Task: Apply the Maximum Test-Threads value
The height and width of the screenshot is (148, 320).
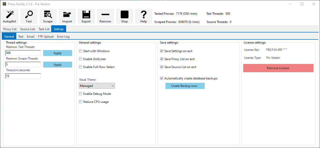Action: (57, 53)
